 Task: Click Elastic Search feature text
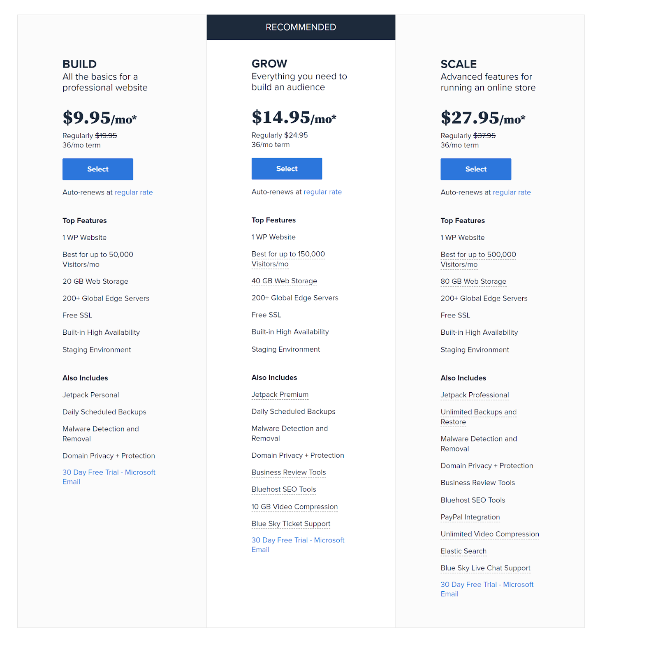coord(463,551)
